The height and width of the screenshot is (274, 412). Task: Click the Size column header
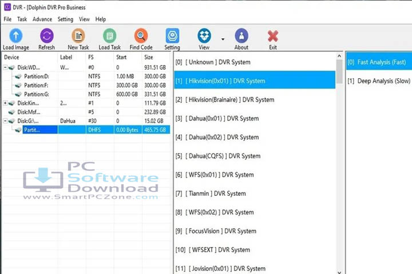[156, 57]
